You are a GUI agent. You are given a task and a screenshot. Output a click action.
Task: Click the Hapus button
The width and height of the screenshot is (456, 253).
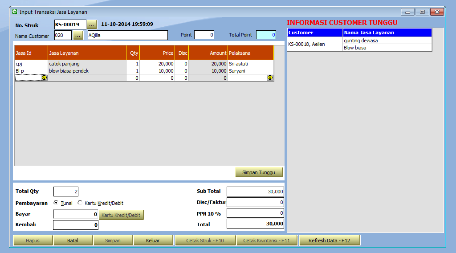(x=33, y=241)
